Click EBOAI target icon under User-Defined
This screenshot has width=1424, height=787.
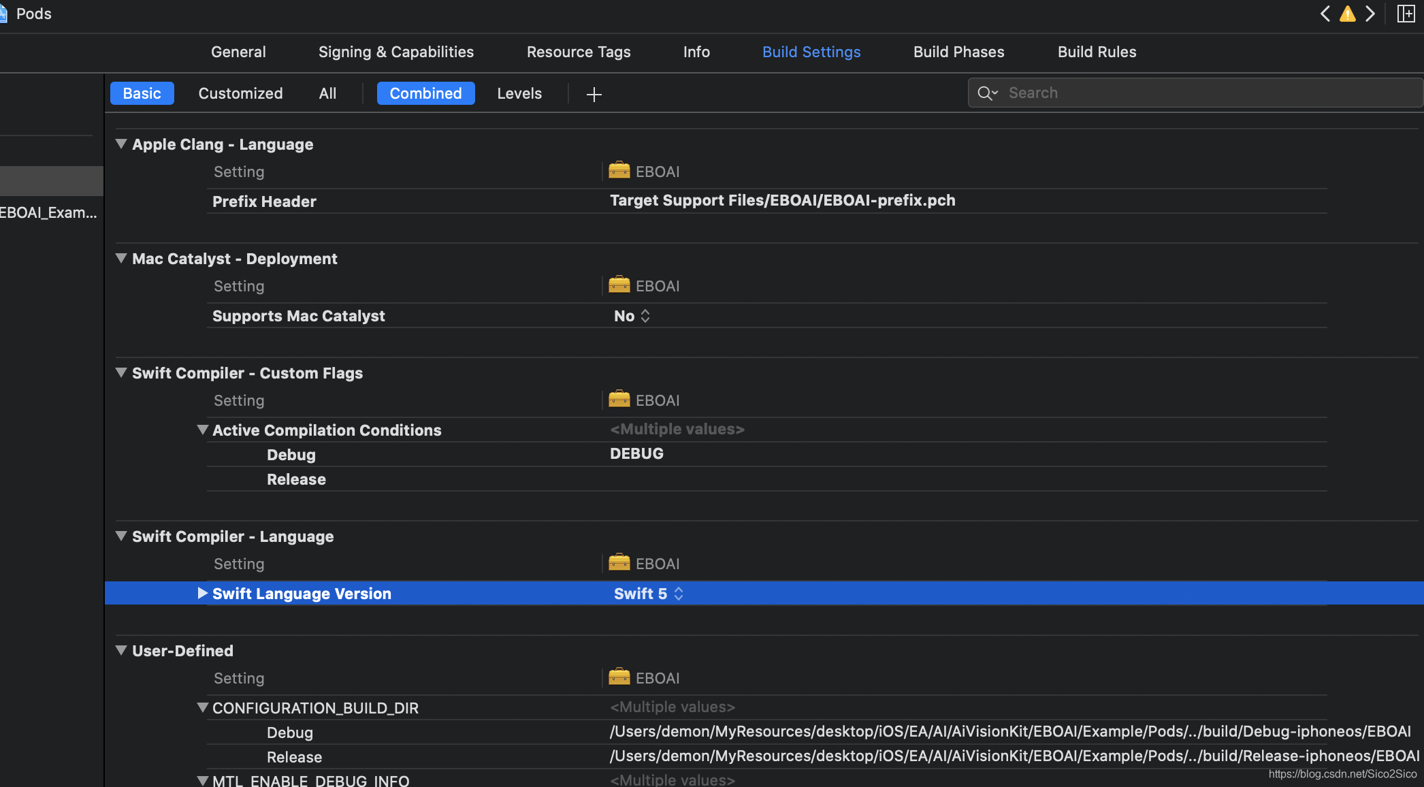point(619,677)
